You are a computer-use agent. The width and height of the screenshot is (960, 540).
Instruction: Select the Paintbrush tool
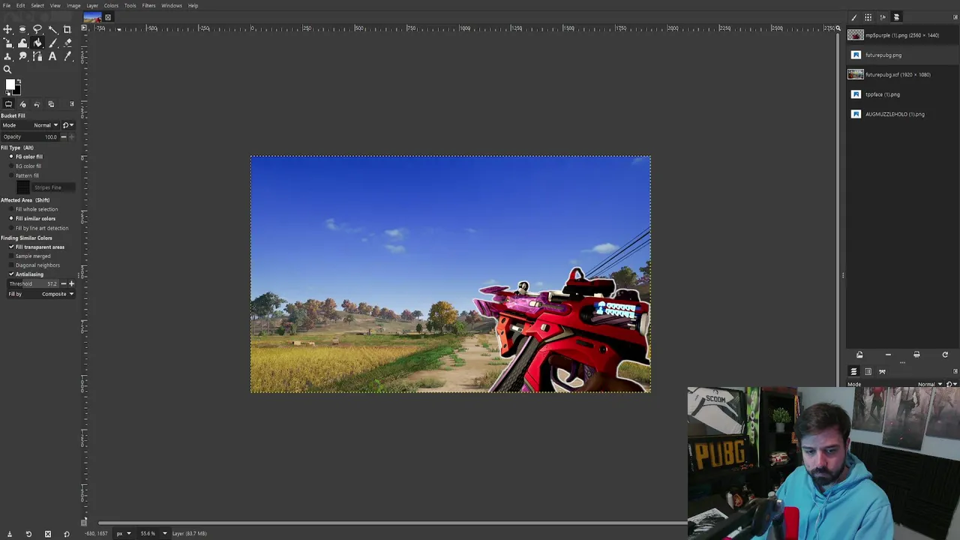[52, 43]
